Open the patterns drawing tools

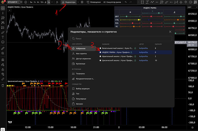pos(3,23)
